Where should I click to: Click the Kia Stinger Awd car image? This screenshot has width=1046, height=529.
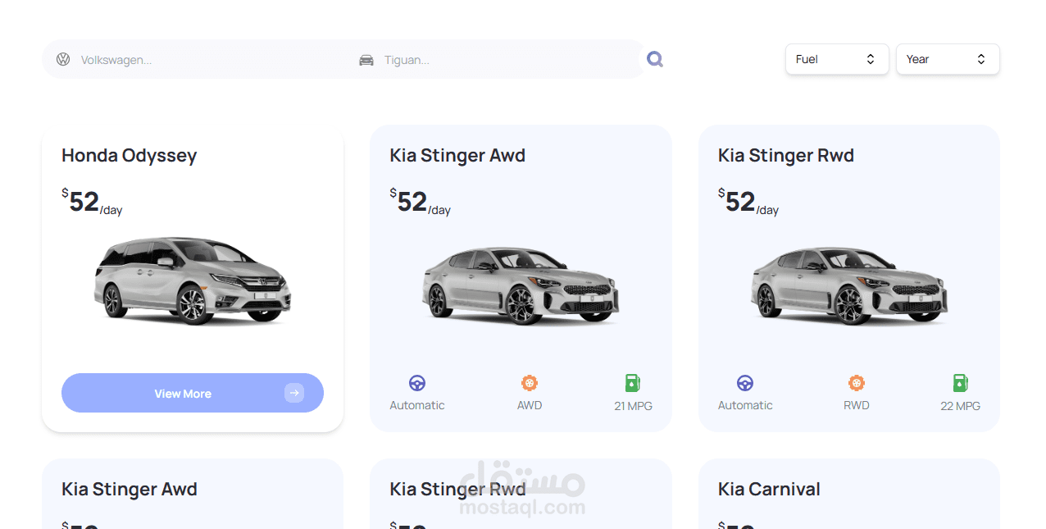click(521, 285)
